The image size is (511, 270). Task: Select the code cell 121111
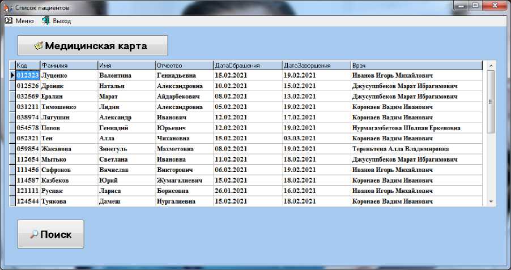[x=28, y=191]
